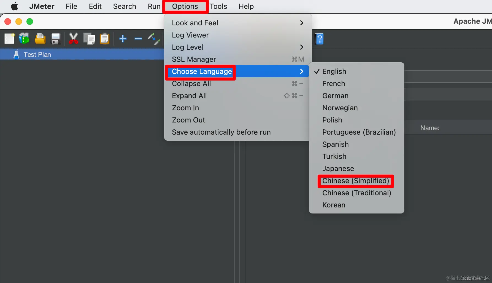Select Norwegian language
The height and width of the screenshot is (283, 492).
point(357,108)
